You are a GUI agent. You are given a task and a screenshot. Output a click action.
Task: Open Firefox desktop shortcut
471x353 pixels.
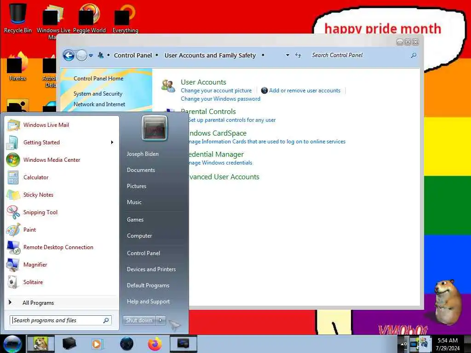pyautogui.click(x=18, y=67)
